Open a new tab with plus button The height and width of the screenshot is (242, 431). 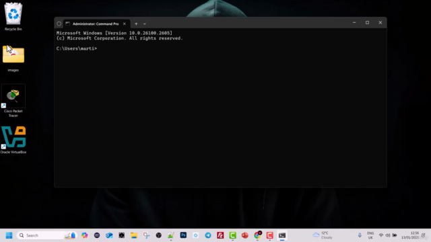(136, 24)
